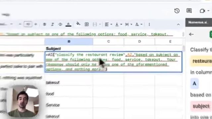Select the first takeout result cell

(69, 82)
